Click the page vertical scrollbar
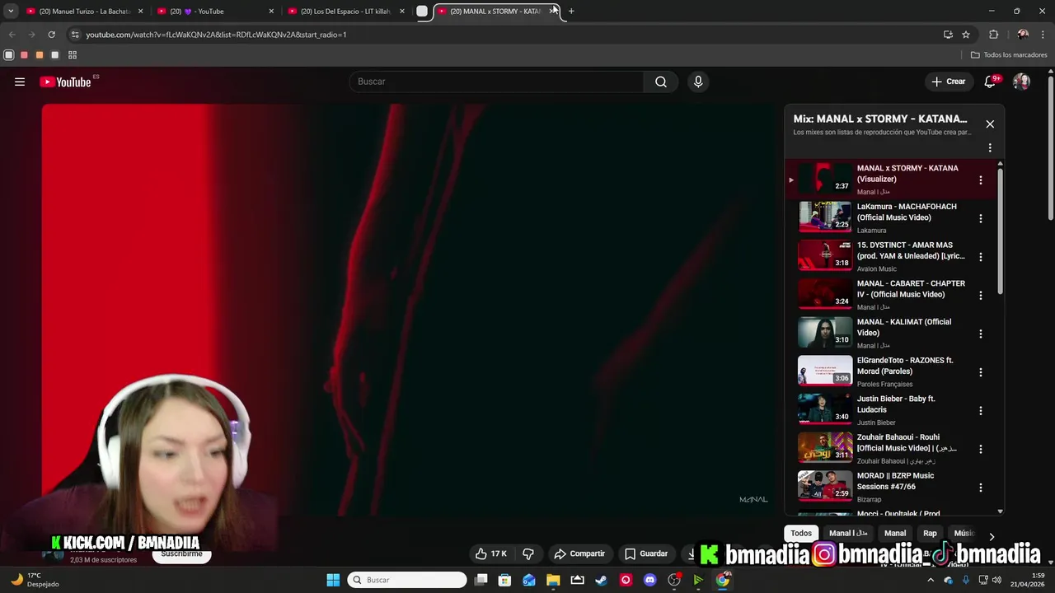1055x593 pixels. point(1050,148)
